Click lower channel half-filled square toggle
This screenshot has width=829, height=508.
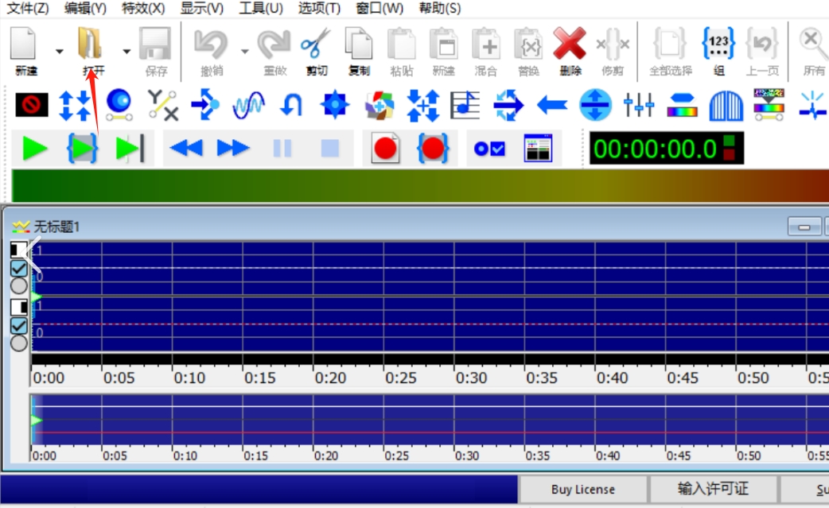click(x=19, y=307)
